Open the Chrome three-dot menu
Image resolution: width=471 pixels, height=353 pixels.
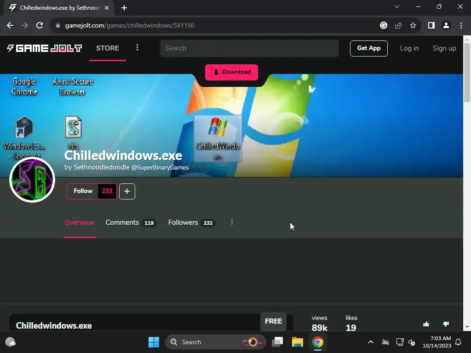461,26
